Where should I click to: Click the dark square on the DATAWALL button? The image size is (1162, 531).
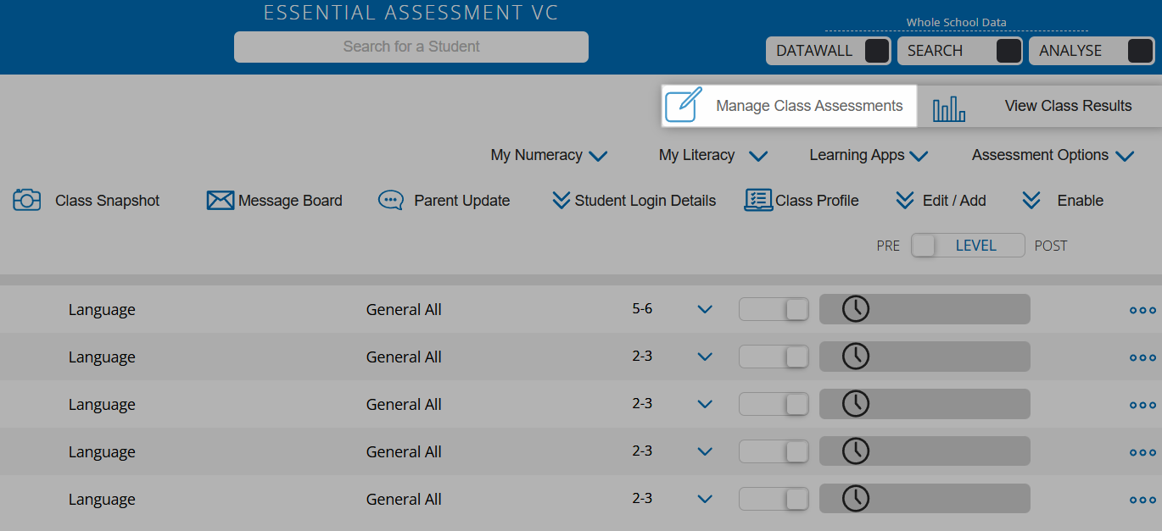[x=877, y=51]
